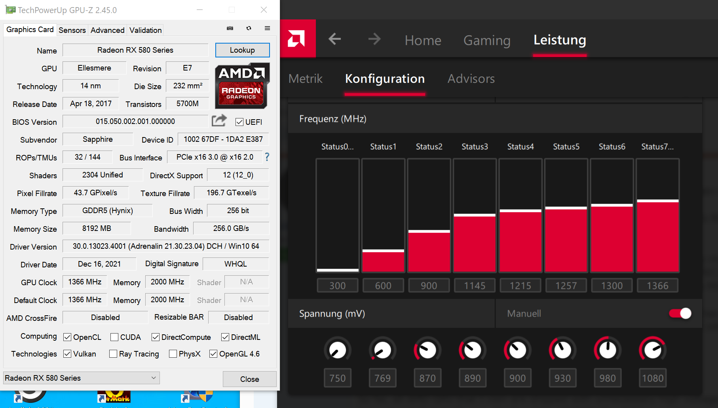Click the voltage knob above 890
The height and width of the screenshot is (408, 718).
(473, 350)
